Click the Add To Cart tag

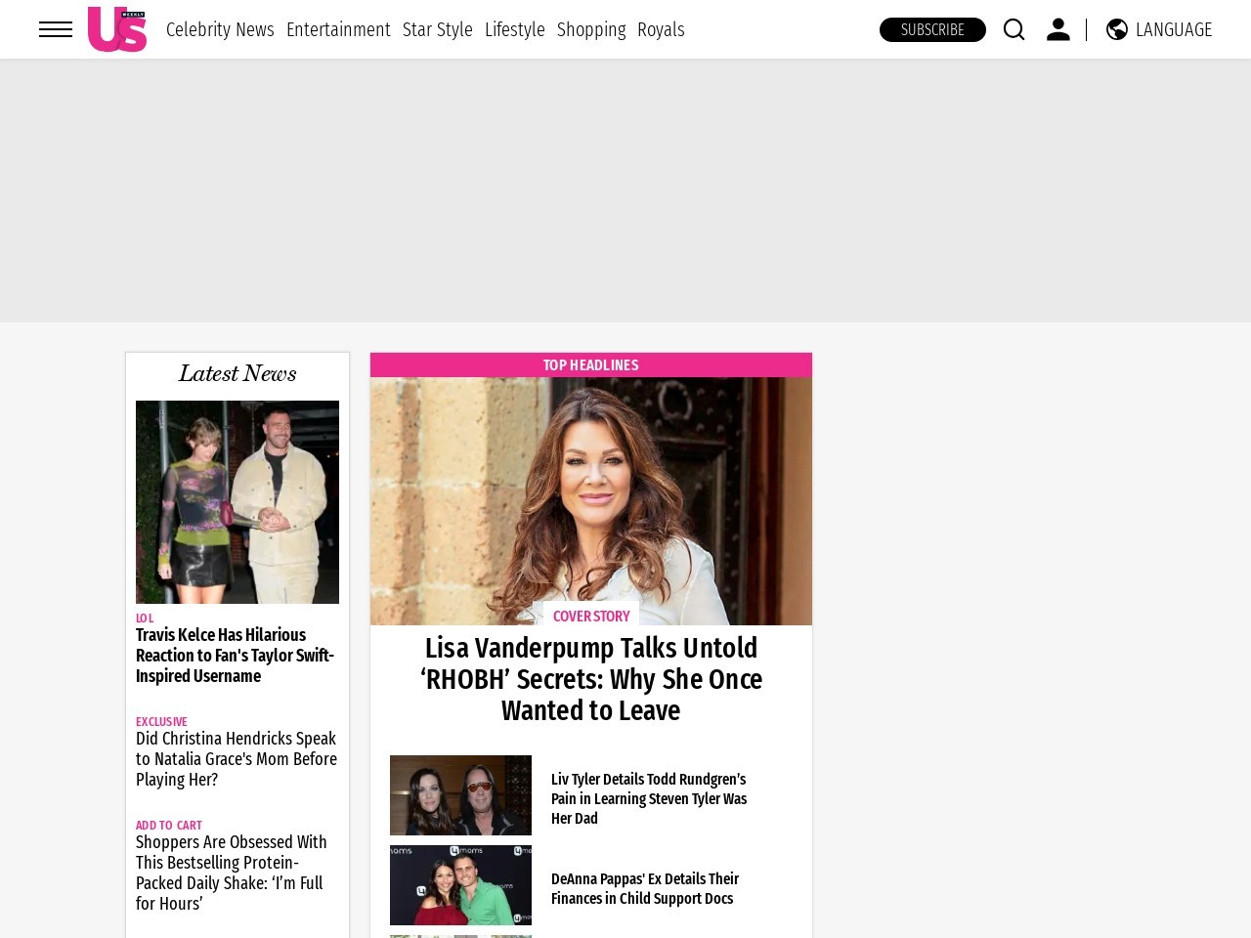point(169,825)
